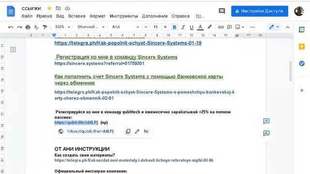Open bankovskoj-karty telegra.ph link

click(x=144, y=95)
